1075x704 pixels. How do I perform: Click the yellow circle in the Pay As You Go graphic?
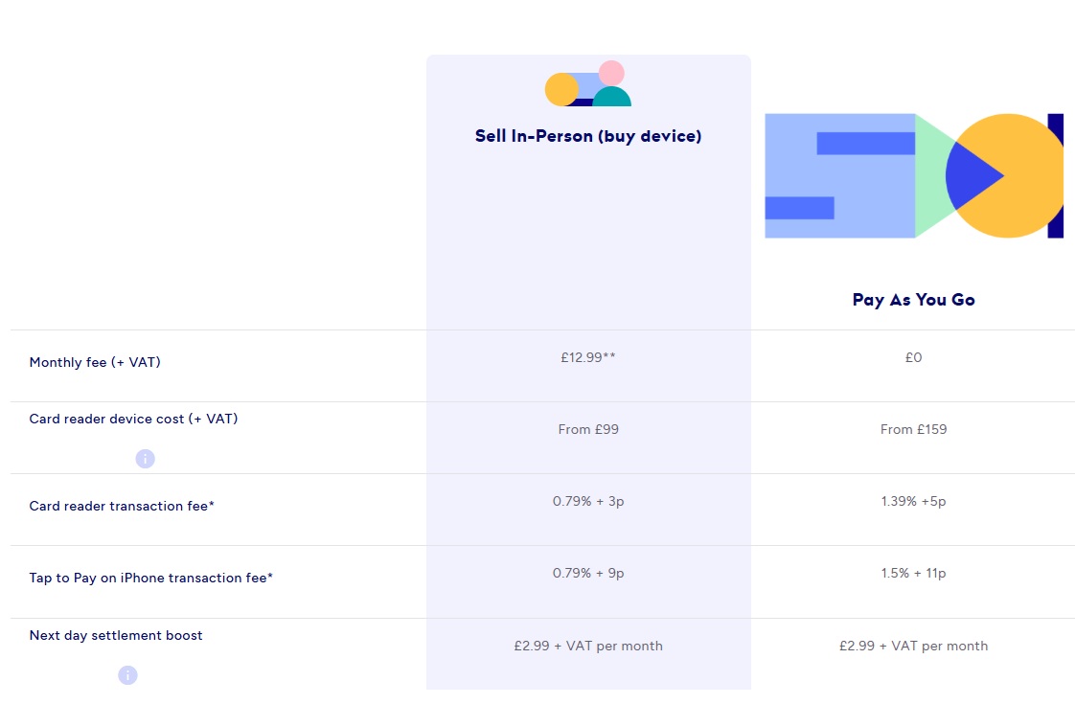point(1003,175)
